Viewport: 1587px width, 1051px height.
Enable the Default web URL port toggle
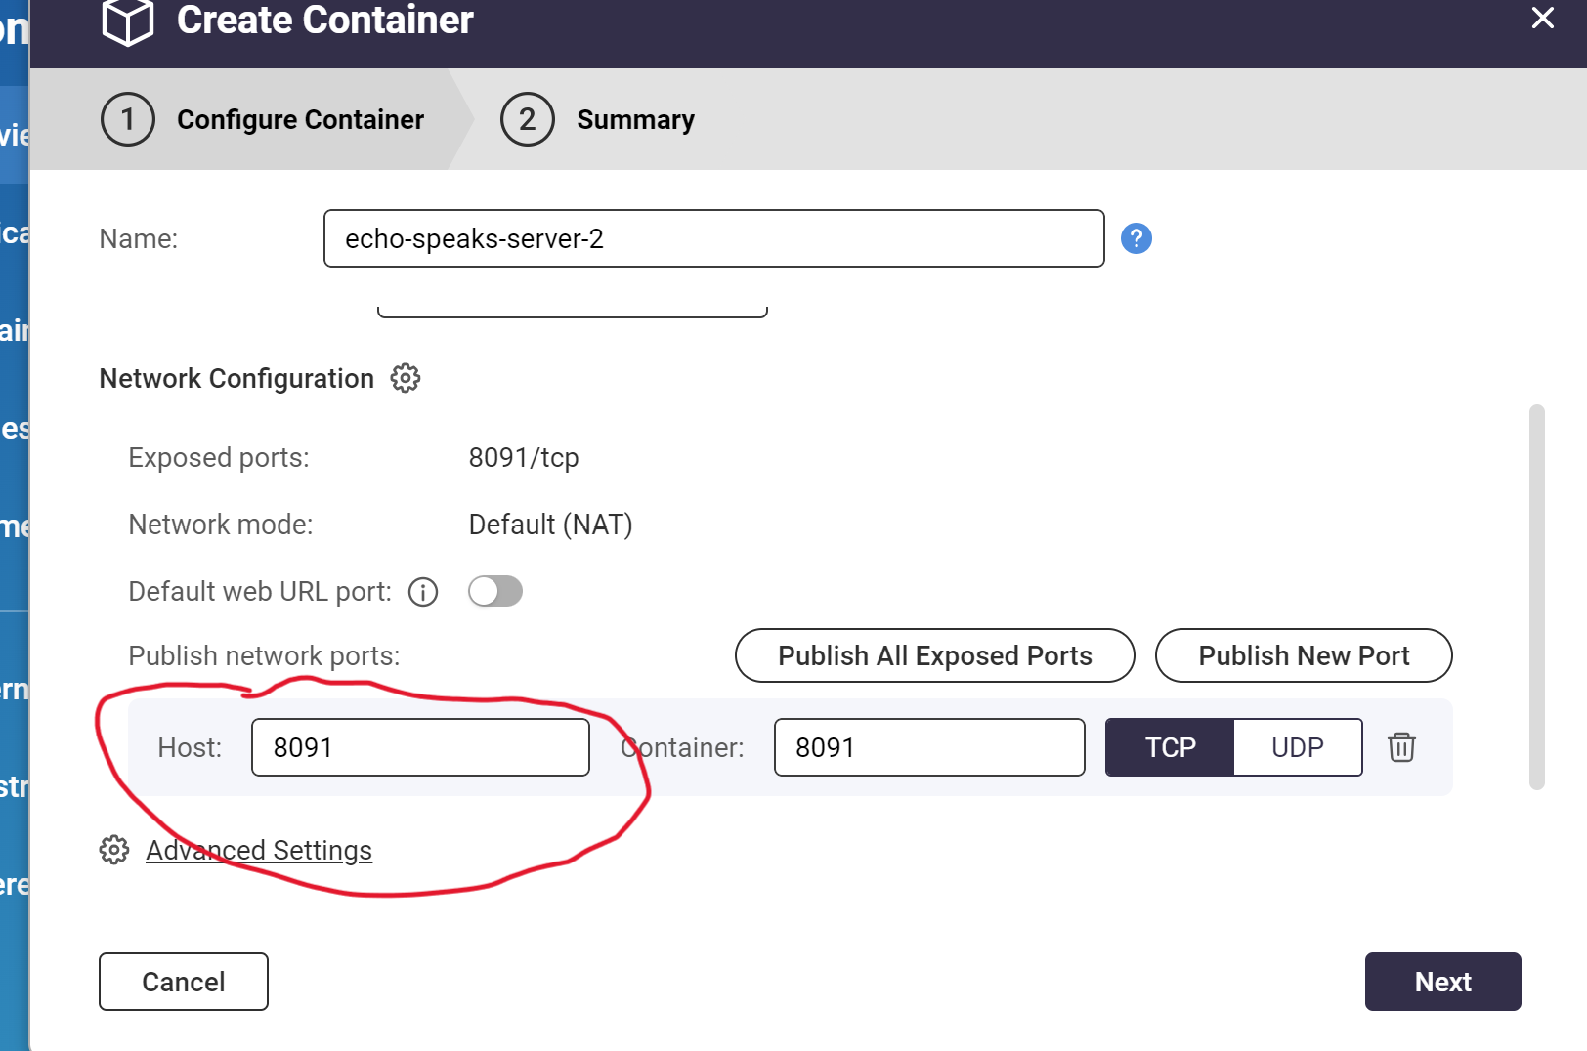495,591
